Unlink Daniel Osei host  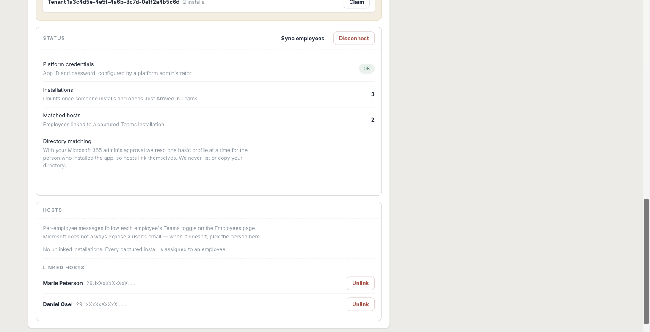pyautogui.click(x=360, y=304)
